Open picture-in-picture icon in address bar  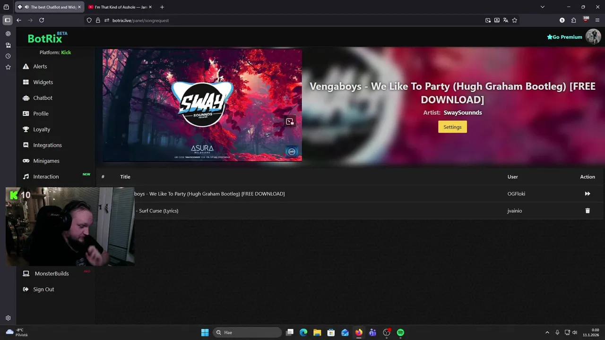[488, 20]
